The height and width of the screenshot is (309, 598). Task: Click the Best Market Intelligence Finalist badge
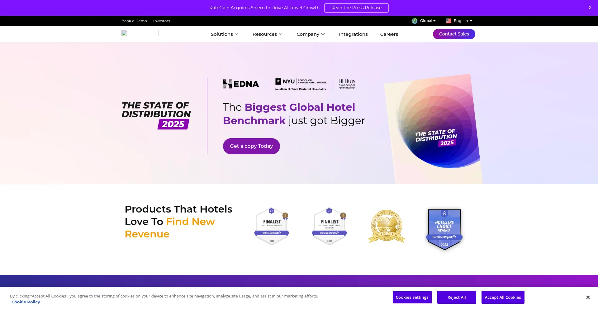tap(330, 227)
